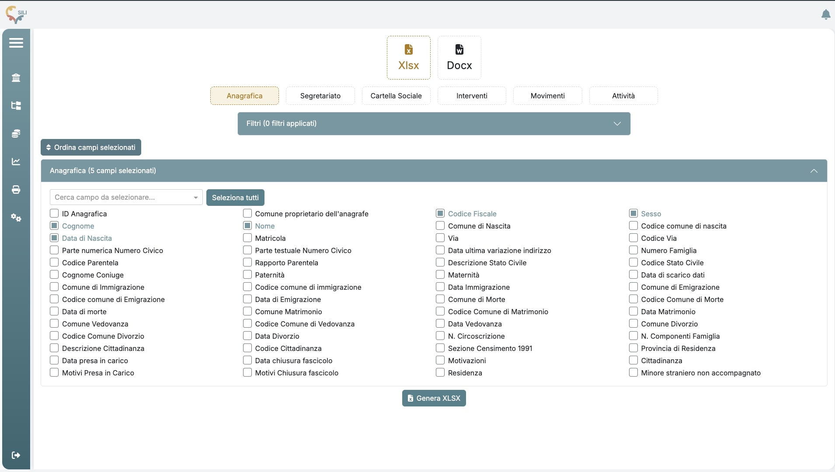Click the bank building sidebar icon

click(16, 78)
